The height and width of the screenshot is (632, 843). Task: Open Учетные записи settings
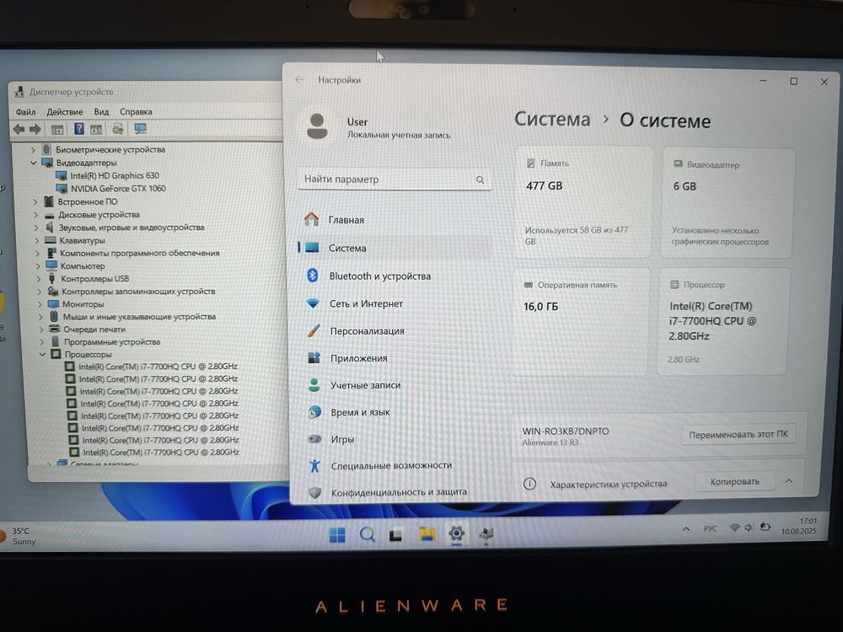point(366,385)
